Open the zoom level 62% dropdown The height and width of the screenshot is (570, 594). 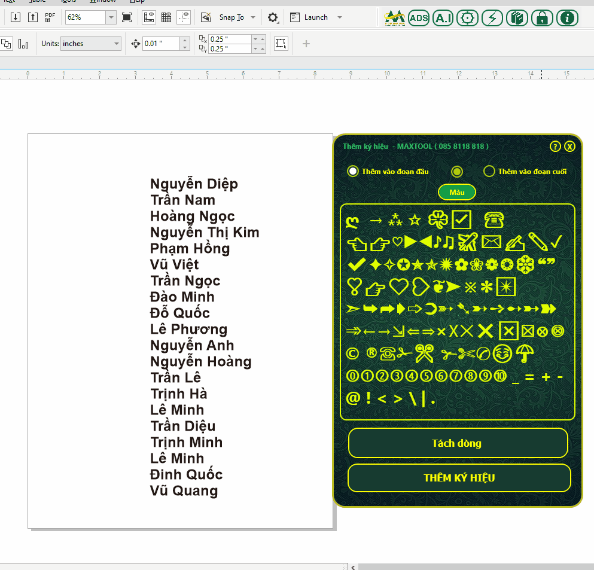tap(111, 17)
